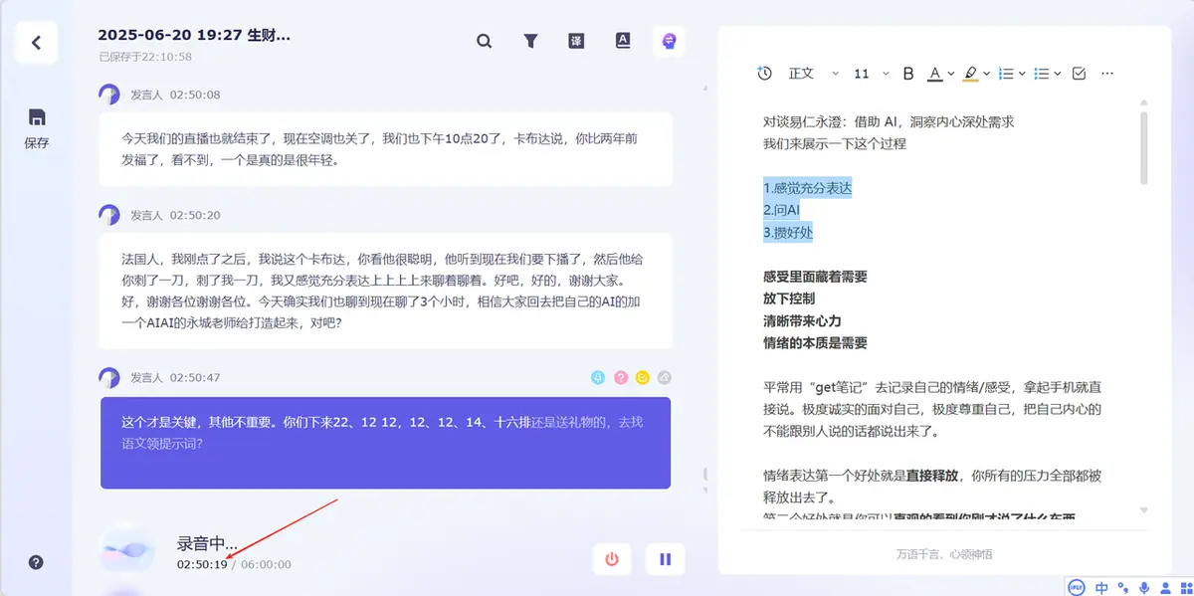Image resolution: width=1194 pixels, height=596 pixels.
Task: Click the pink question mark icon above the segment
Action: [x=621, y=377]
